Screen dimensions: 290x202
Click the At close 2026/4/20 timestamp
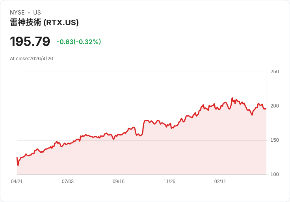click(x=32, y=59)
